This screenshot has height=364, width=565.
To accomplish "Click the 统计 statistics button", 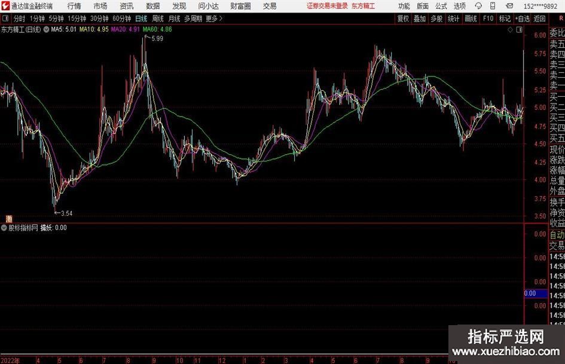I will click(x=454, y=19).
